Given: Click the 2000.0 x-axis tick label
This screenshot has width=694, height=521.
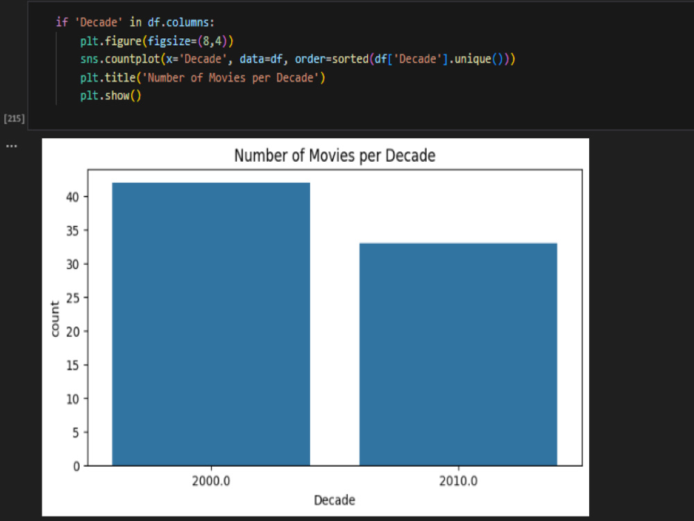Looking at the screenshot, I should tap(211, 481).
